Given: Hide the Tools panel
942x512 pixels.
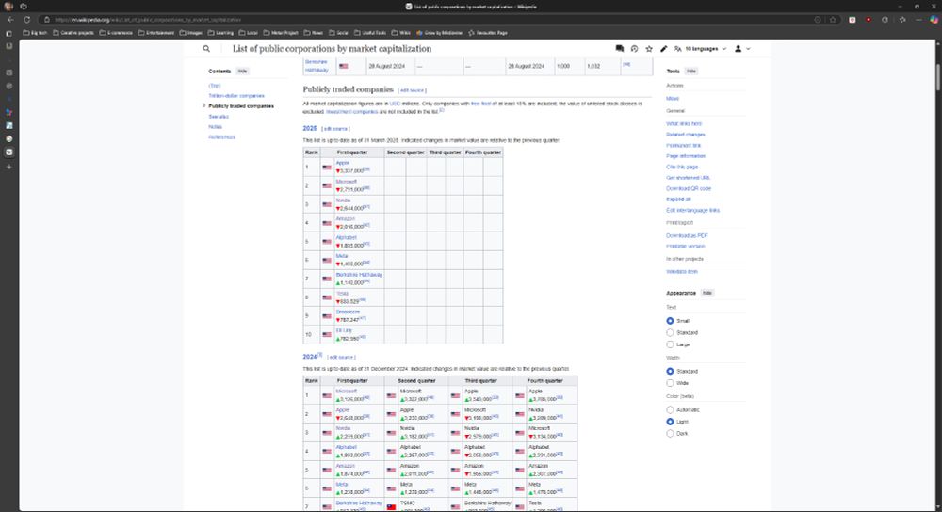Looking at the screenshot, I should pyautogui.click(x=691, y=71).
